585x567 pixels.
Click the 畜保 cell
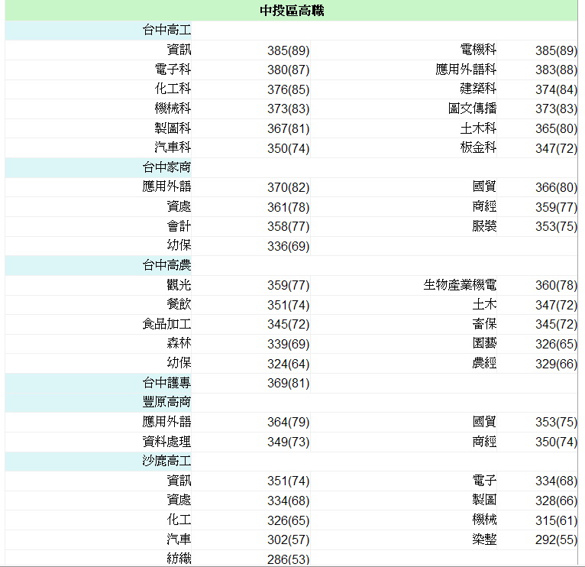coord(484,324)
